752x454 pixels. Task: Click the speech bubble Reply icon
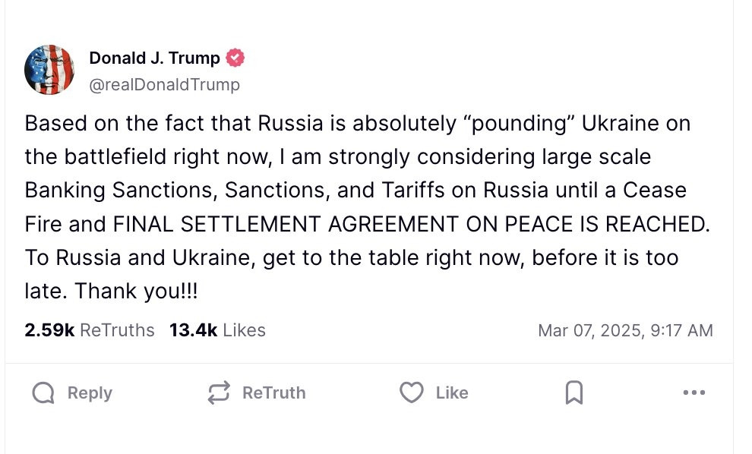coord(43,393)
